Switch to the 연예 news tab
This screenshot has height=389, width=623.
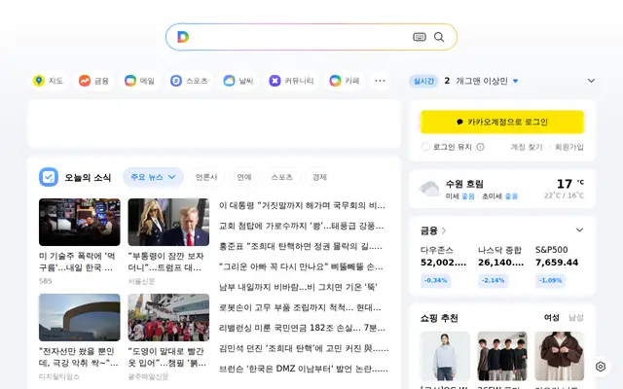244,177
